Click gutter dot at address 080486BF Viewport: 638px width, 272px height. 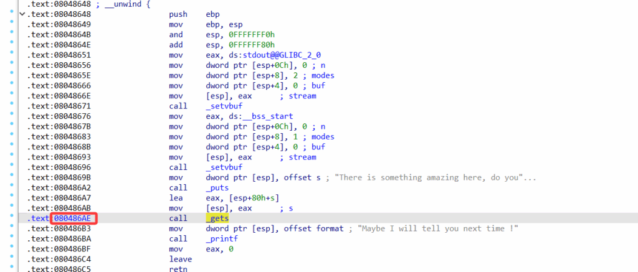tap(12, 249)
